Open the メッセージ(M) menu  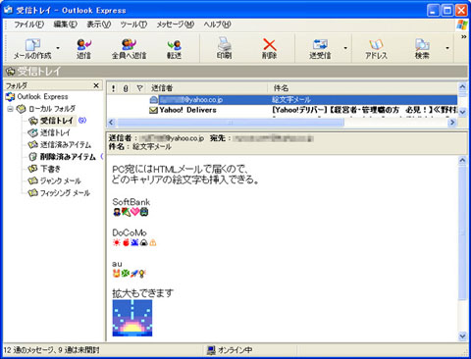(x=176, y=25)
